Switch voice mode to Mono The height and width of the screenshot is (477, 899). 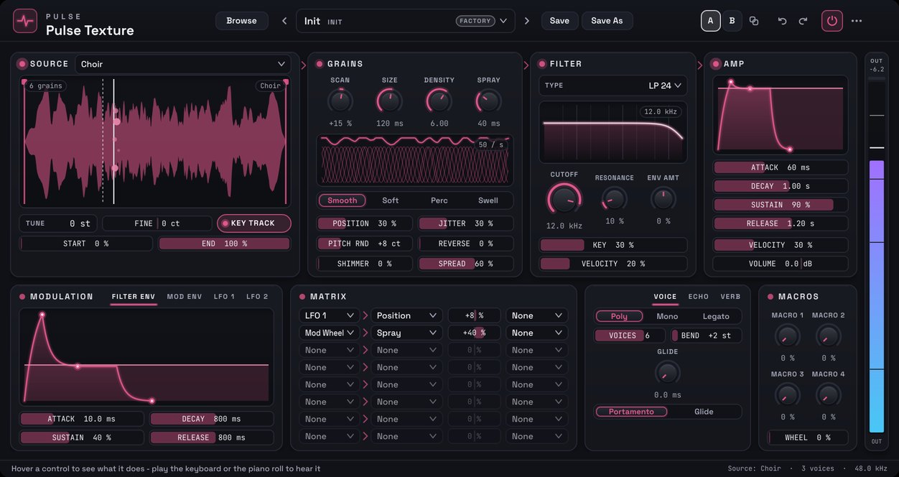coord(667,316)
